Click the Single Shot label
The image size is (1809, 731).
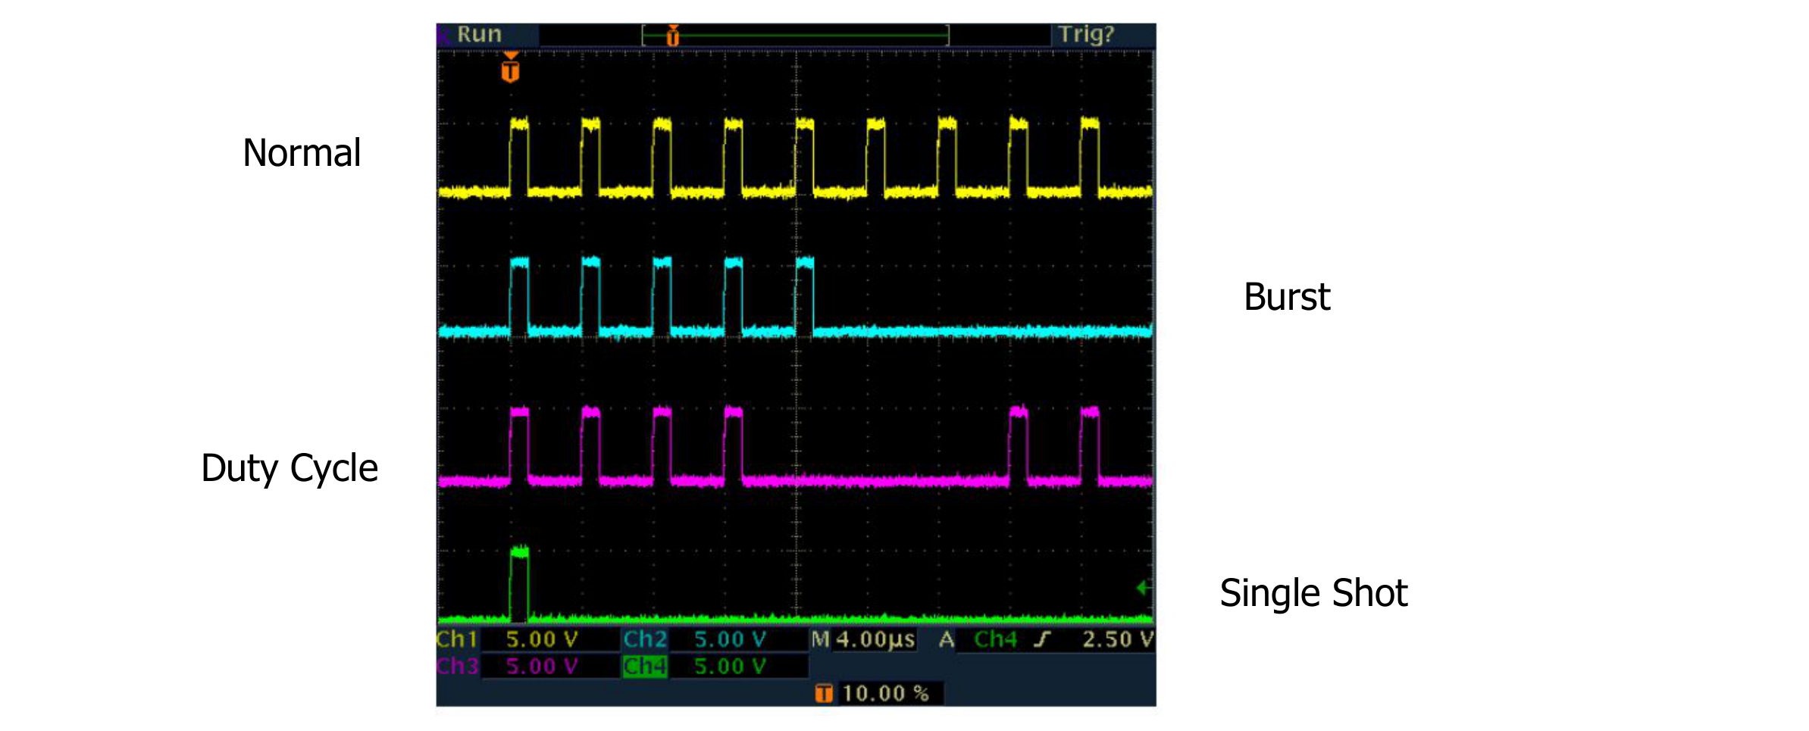click(x=1313, y=593)
